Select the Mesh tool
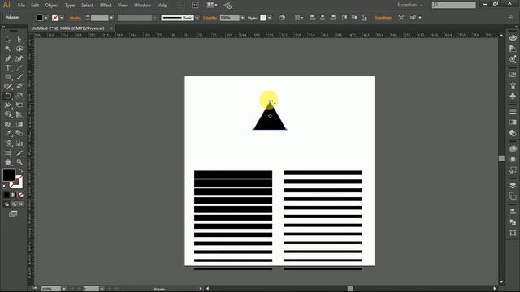The width and height of the screenshot is (520, 292). [8, 124]
